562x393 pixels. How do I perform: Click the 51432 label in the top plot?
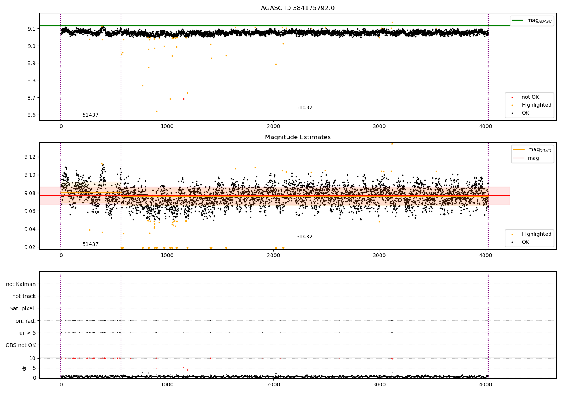point(304,107)
